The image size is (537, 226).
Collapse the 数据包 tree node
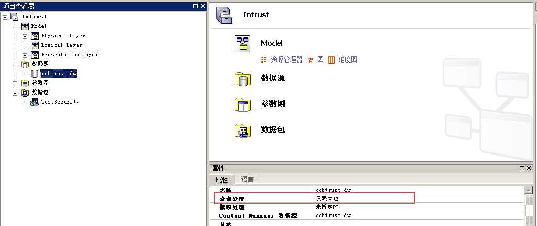click(x=15, y=93)
